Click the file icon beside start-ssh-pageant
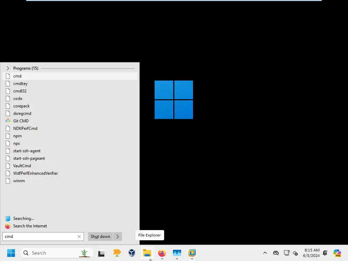 coord(8,158)
